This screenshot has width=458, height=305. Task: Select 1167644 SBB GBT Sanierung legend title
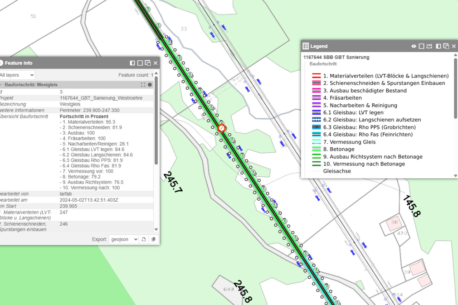[336, 58]
